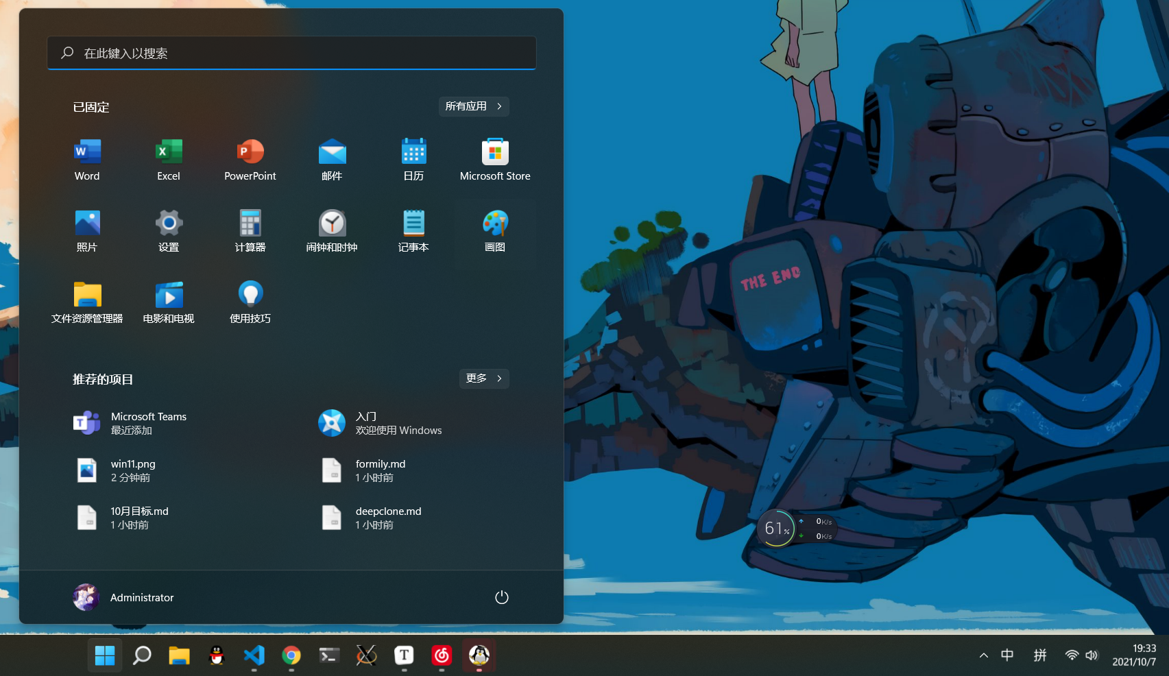Open Word from pinned apps
Viewport: 1169px width, 676px height.
(x=87, y=160)
